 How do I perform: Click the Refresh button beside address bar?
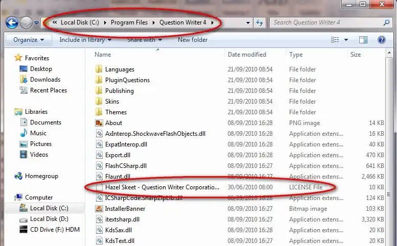[260, 22]
